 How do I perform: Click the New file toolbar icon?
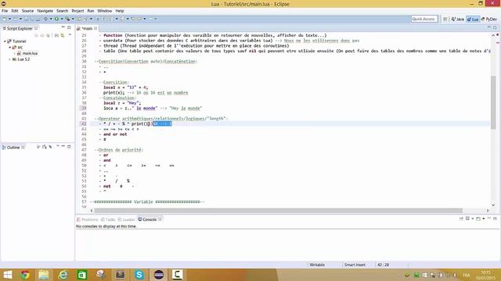[5, 19]
